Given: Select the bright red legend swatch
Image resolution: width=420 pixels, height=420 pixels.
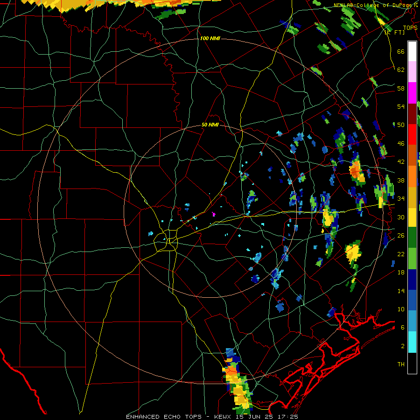Looking at the screenshot, I should 412,134.
